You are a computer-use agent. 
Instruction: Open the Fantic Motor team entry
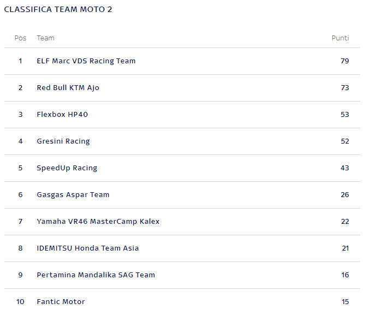pos(61,302)
